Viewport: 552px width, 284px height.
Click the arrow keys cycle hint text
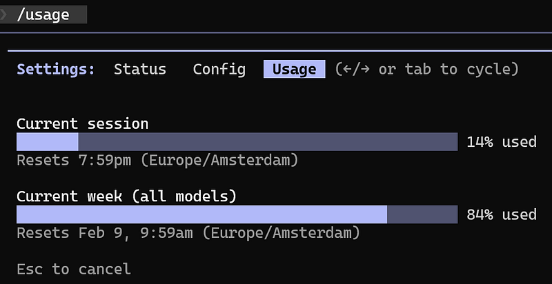click(x=426, y=69)
